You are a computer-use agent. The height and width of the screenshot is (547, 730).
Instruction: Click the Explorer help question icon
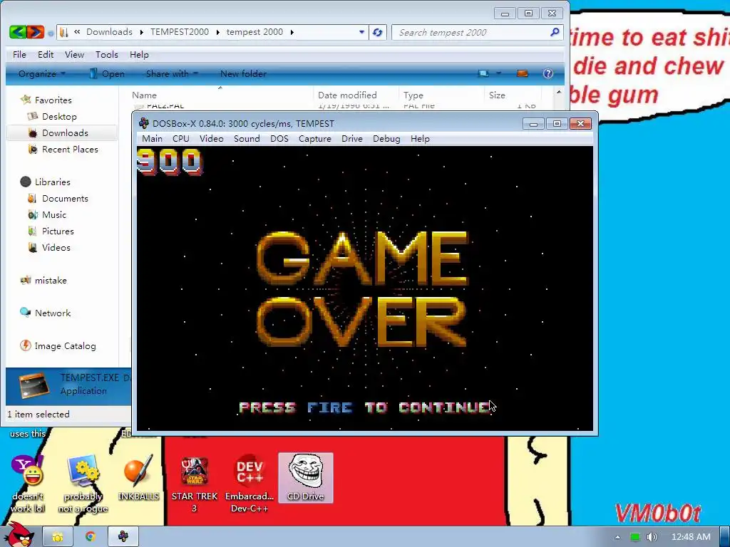pos(548,73)
